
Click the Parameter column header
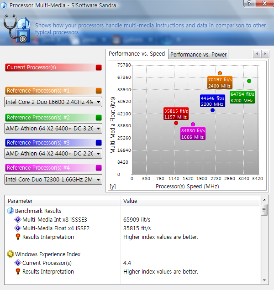pyautogui.click(x=63, y=201)
